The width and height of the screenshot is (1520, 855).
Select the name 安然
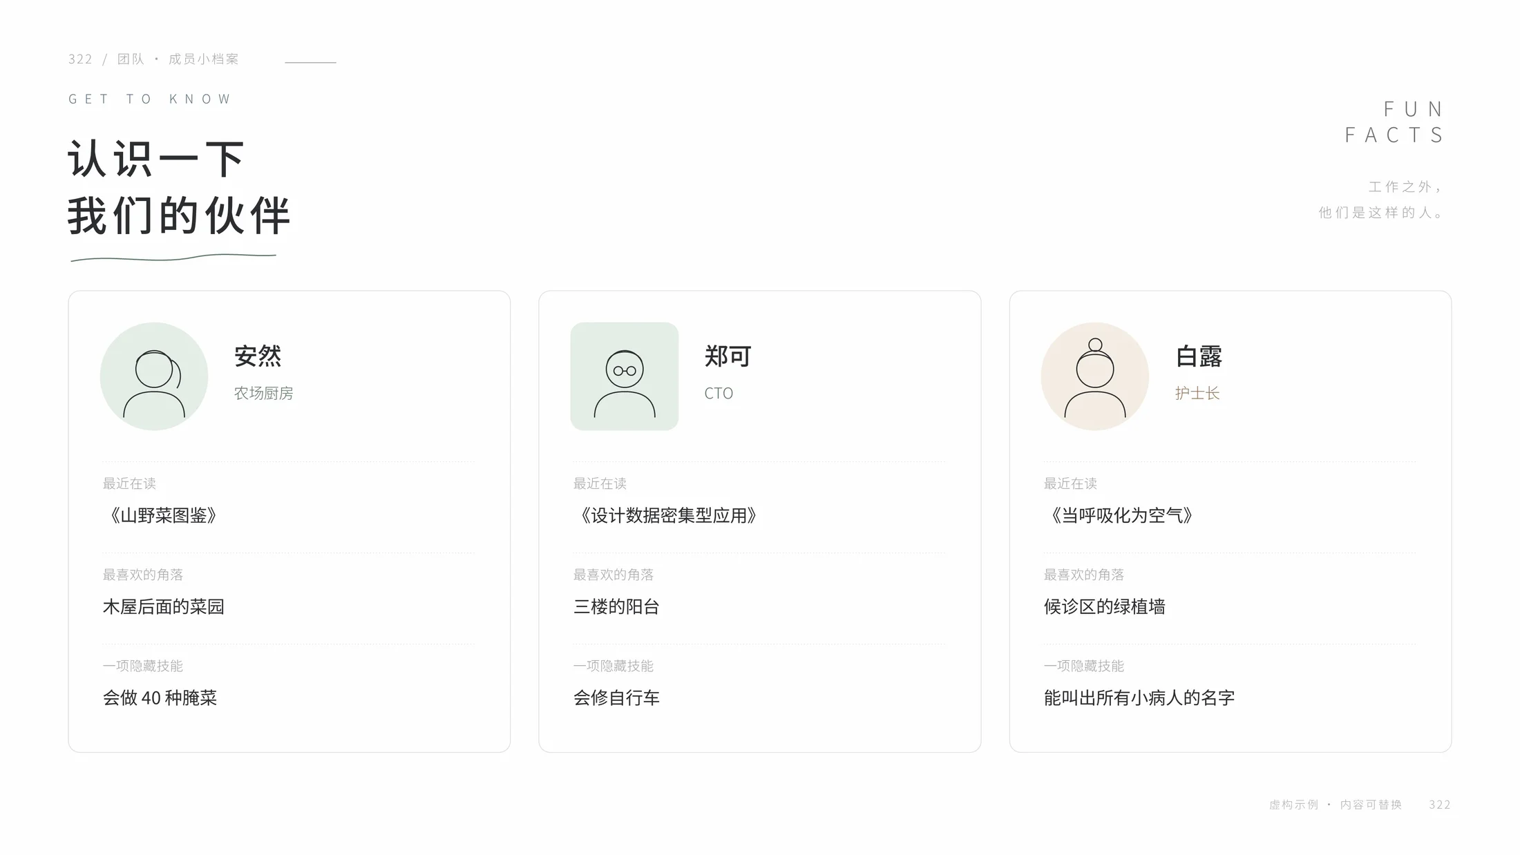(258, 356)
